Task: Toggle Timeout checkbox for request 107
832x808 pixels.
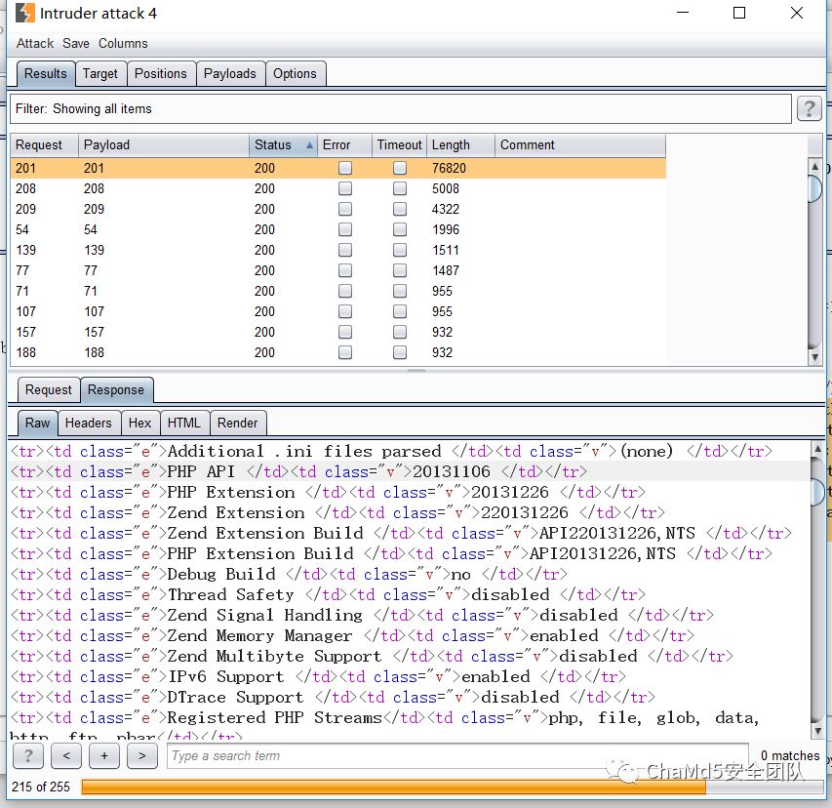Action: pos(400,311)
